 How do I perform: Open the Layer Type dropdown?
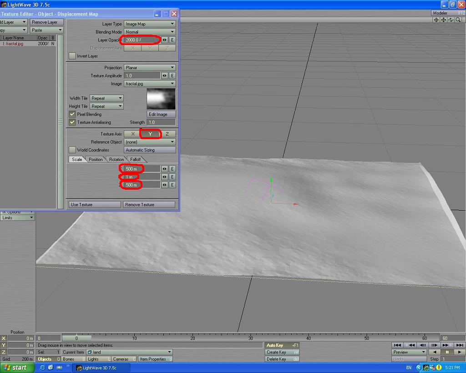point(150,24)
